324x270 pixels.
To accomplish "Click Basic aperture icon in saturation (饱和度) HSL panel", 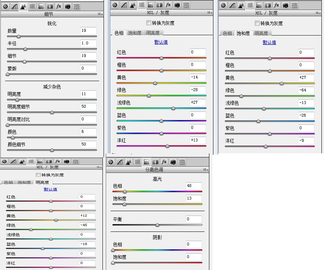I will pos(223,6).
